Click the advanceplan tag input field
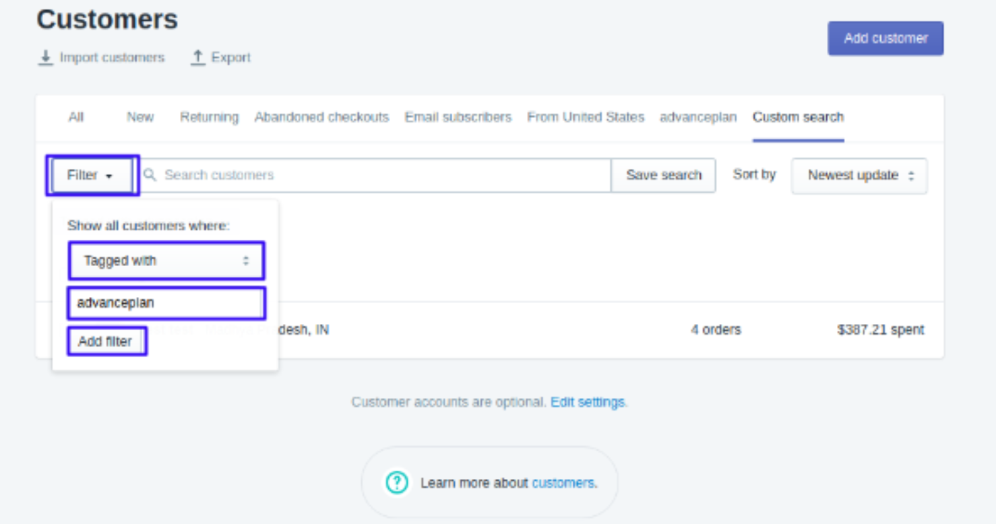This screenshot has width=996, height=524. [x=166, y=303]
